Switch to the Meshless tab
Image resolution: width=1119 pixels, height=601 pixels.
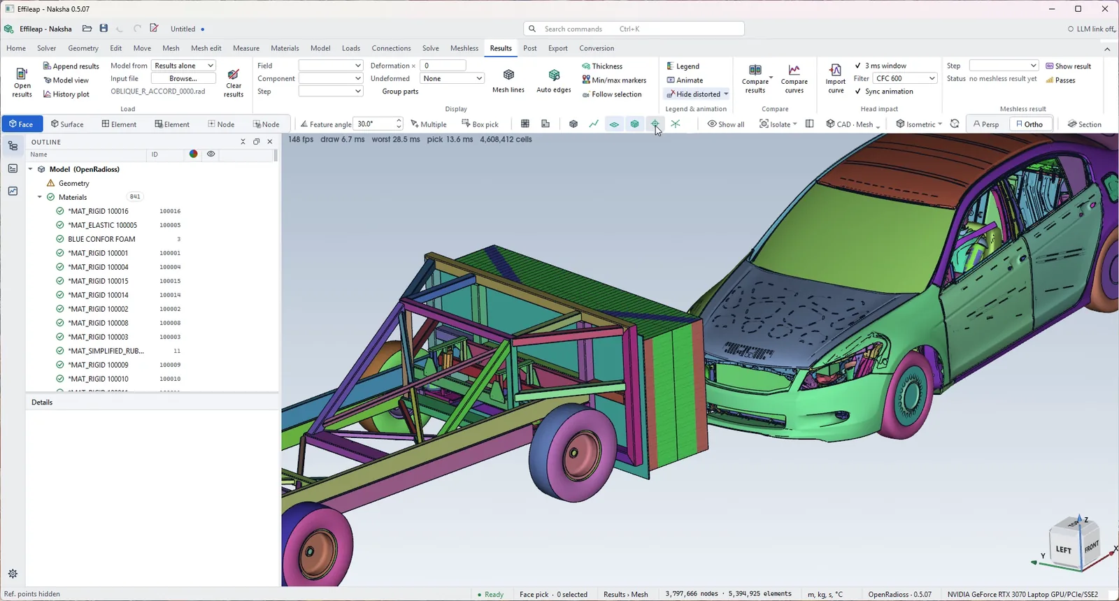(464, 48)
